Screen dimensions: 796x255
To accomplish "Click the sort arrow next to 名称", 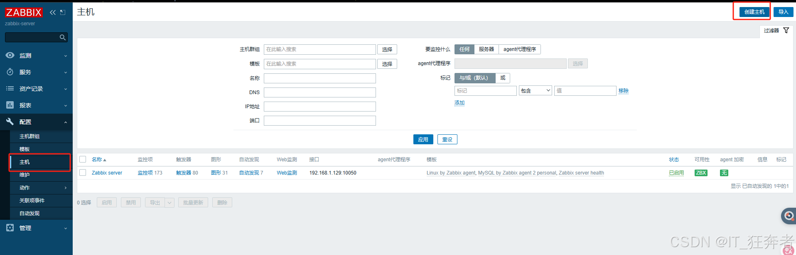I will click(105, 160).
